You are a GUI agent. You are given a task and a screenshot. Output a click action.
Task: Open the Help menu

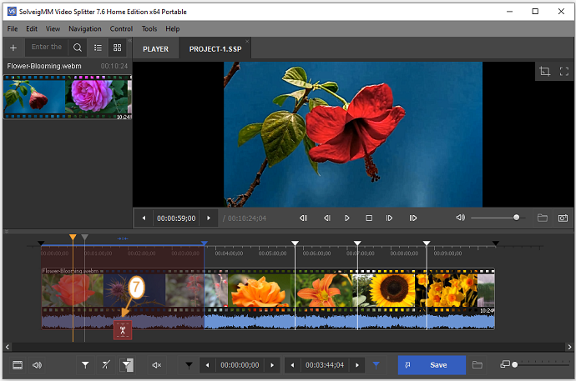[x=172, y=28]
